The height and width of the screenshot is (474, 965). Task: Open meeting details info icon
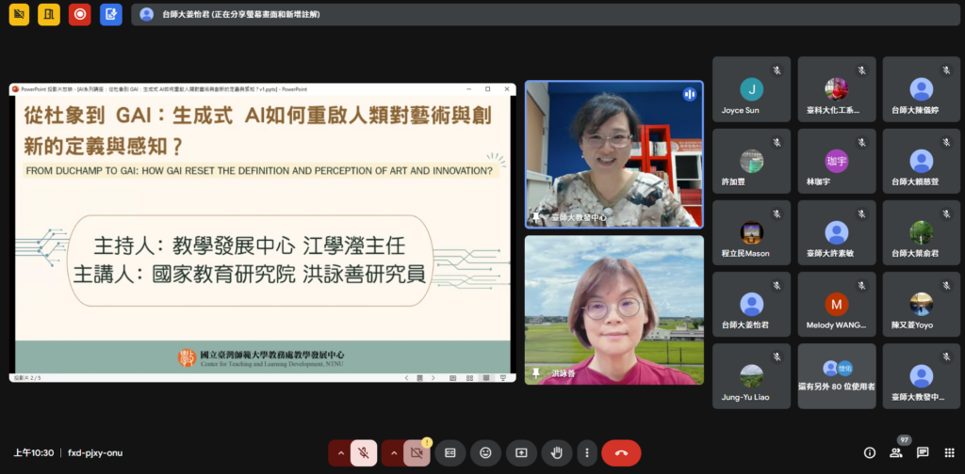869,452
